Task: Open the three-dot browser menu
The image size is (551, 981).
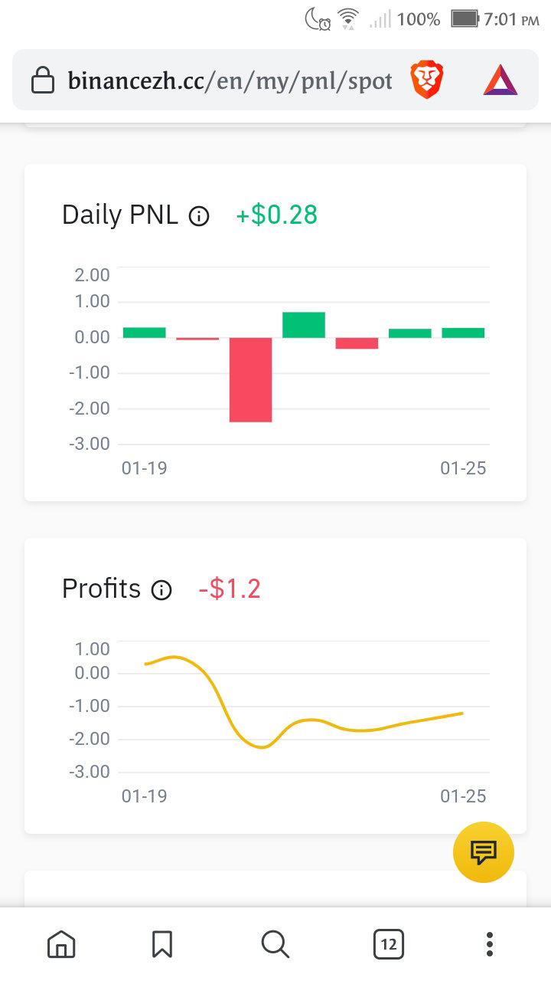Action: (490, 944)
